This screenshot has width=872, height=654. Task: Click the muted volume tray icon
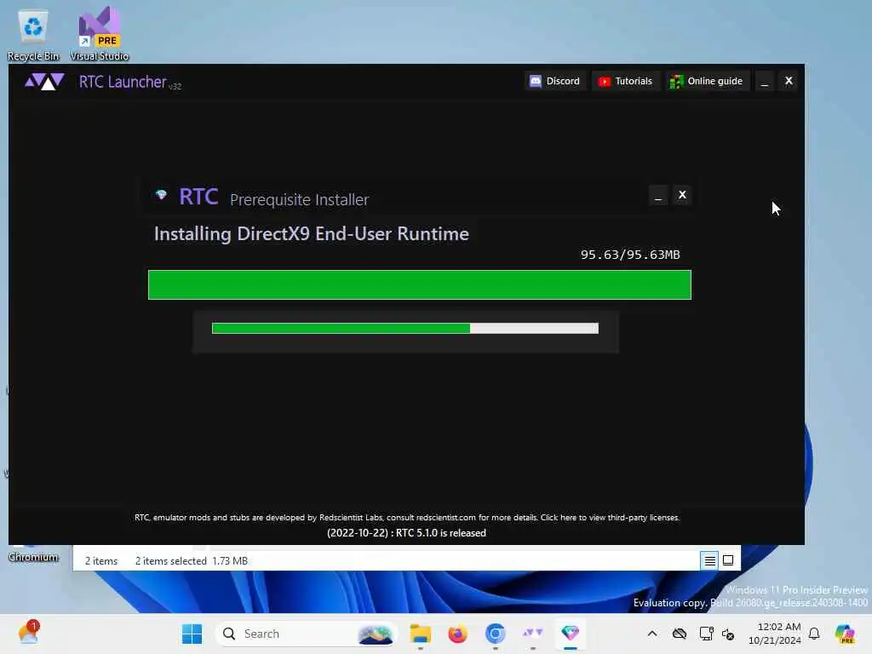click(x=728, y=634)
